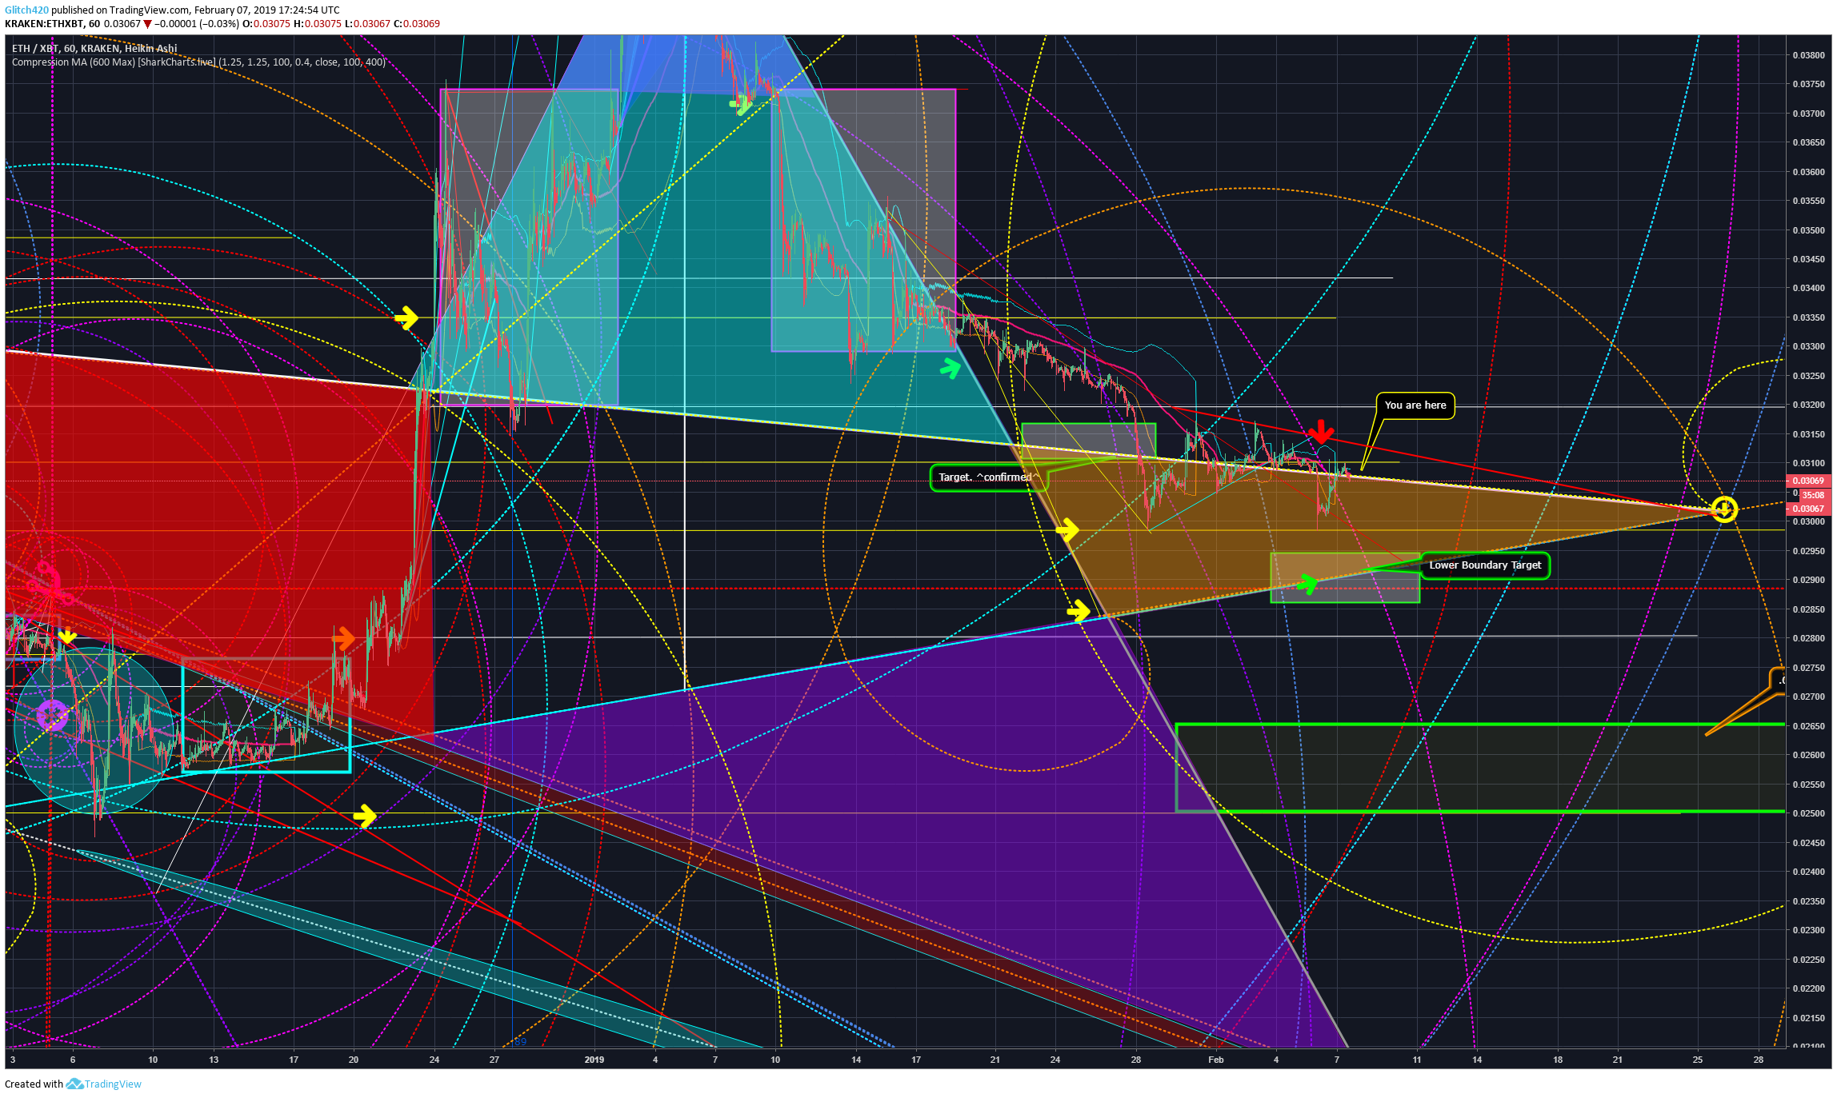Click the 'Created with' caption text

click(x=34, y=1084)
